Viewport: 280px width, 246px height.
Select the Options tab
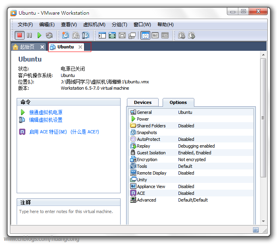pos(178,102)
